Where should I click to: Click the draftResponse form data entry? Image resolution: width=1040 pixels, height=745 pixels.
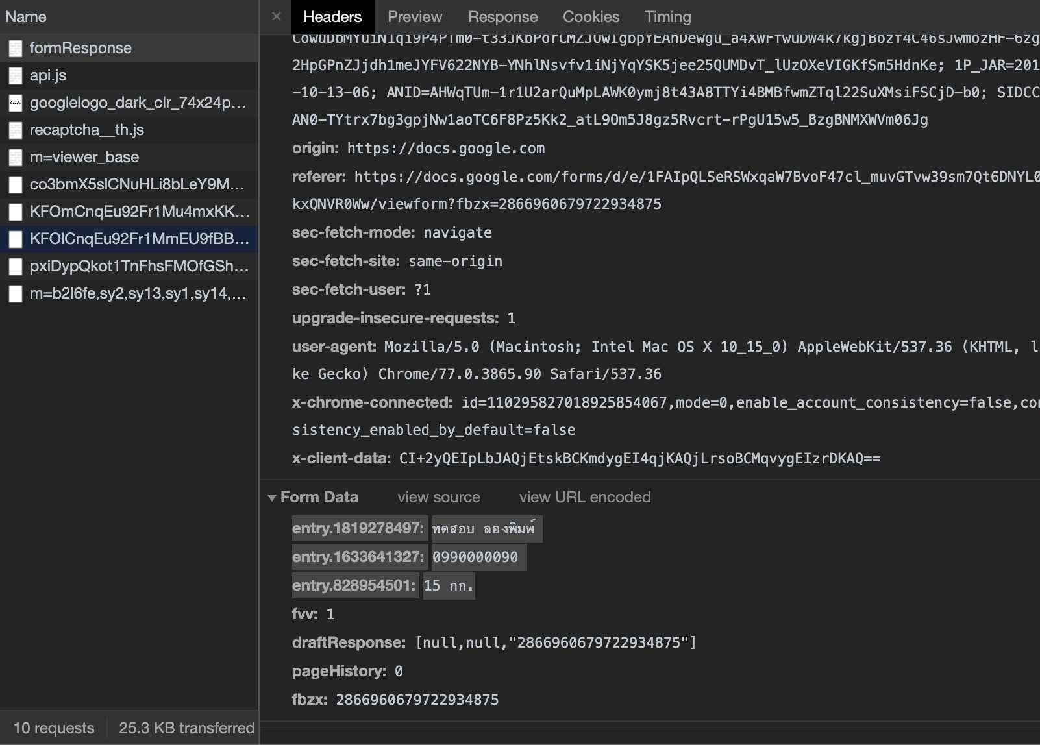pyautogui.click(x=494, y=642)
